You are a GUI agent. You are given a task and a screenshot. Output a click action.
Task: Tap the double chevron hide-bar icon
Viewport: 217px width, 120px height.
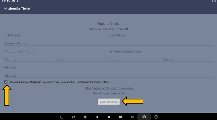pos(74,117)
